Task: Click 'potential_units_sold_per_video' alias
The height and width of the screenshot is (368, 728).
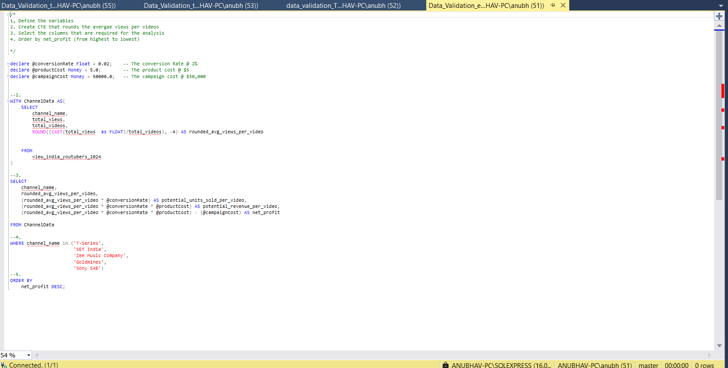Action: (x=203, y=200)
